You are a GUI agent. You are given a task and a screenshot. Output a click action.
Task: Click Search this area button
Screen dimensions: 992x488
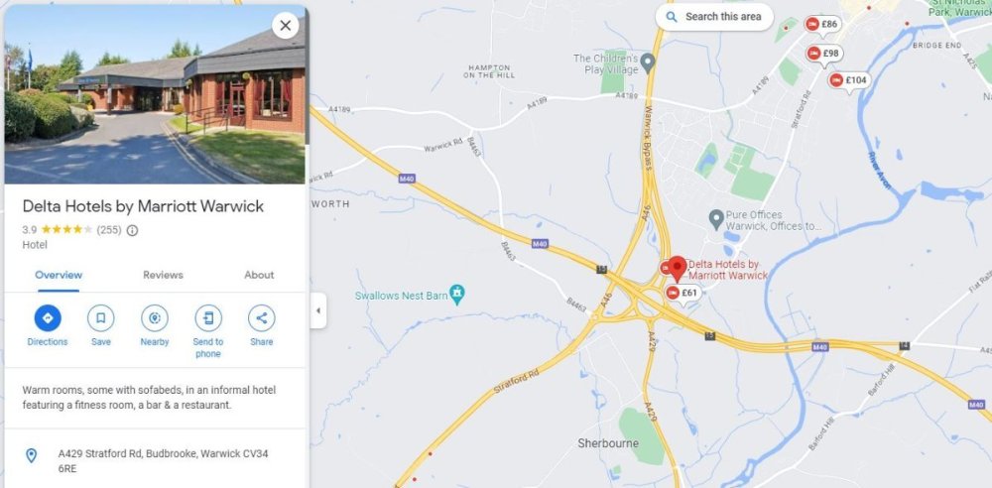(x=714, y=17)
